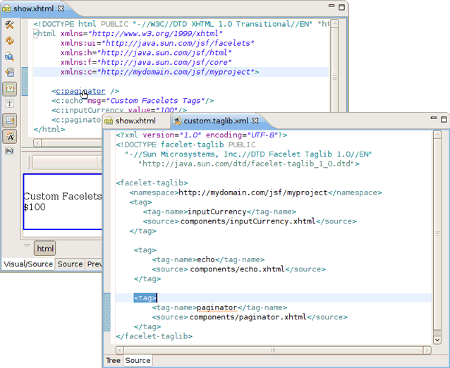Open the Tree tab of taglib editor
The height and width of the screenshot is (368, 450).
113,360
